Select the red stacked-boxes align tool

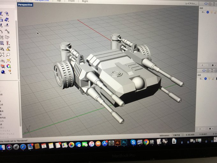coord(8,43)
